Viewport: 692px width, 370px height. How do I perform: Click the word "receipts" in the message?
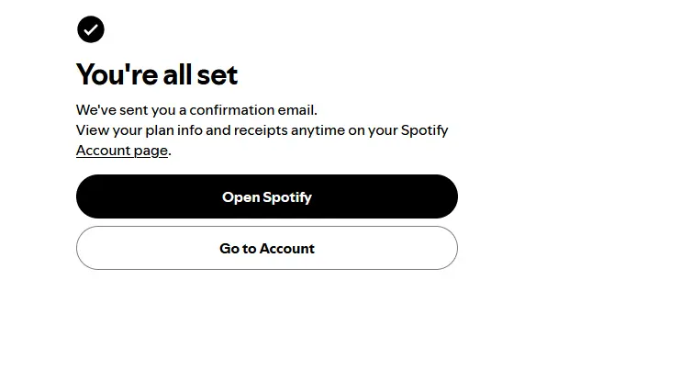pos(261,130)
